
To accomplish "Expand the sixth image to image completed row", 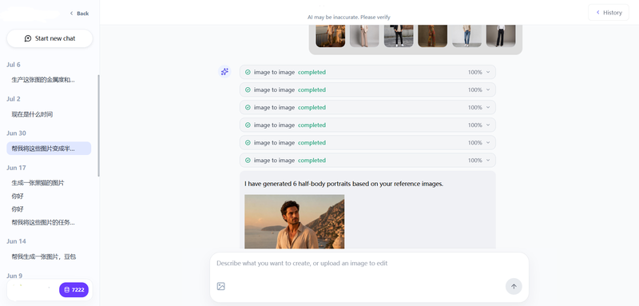I will click(488, 160).
